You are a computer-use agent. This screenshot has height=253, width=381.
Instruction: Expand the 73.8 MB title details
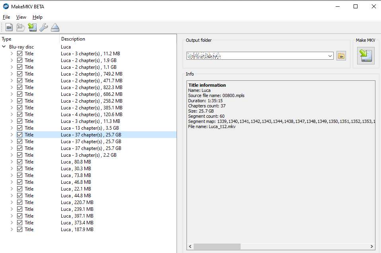pos(12,175)
